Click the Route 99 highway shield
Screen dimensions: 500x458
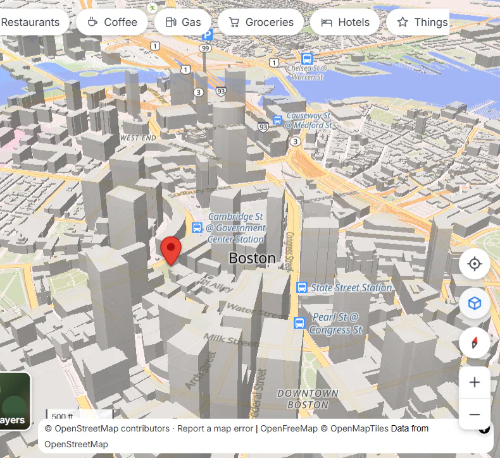[205, 49]
